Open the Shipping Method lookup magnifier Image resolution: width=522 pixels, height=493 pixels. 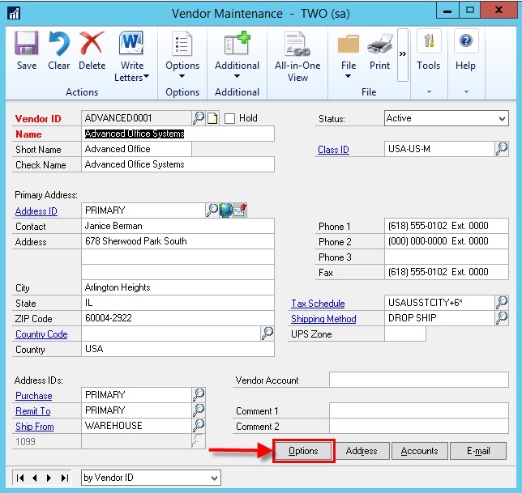[x=502, y=318]
